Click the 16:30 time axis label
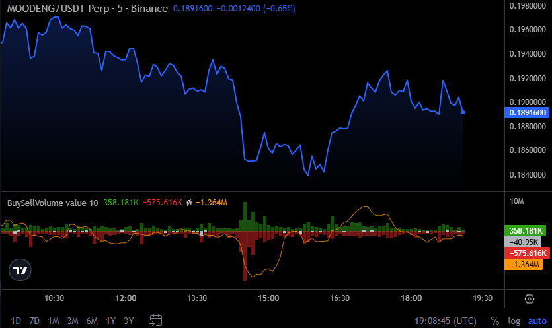 click(x=340, y=298)
